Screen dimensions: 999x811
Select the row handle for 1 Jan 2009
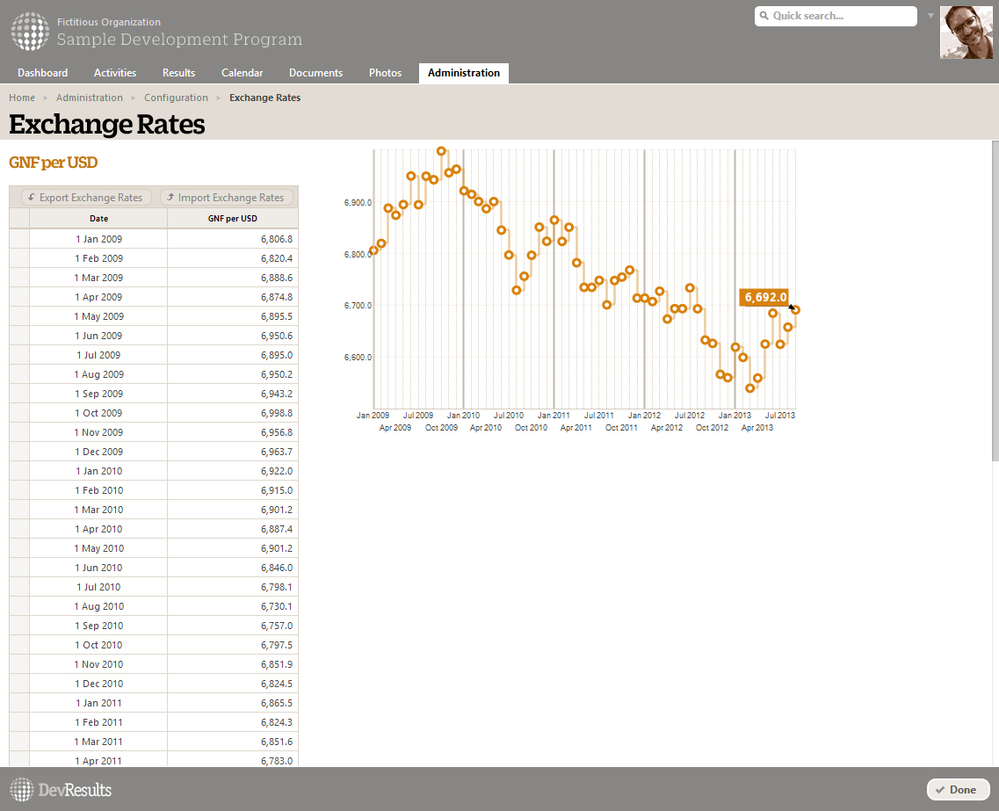pos(19,239)
